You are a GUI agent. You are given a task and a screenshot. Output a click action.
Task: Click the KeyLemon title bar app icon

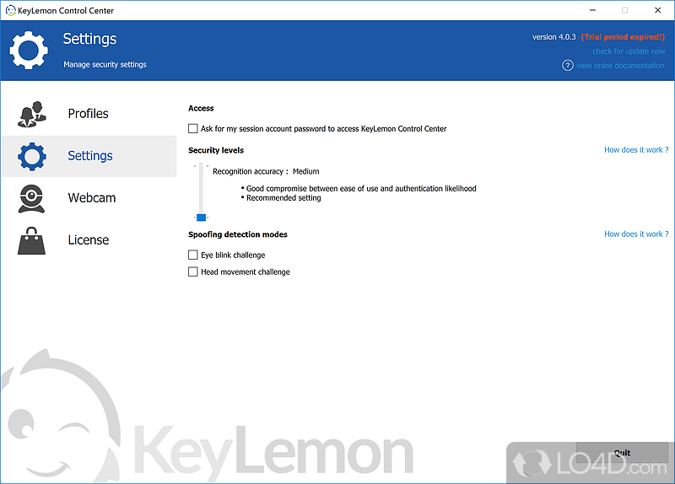point(10,10)
